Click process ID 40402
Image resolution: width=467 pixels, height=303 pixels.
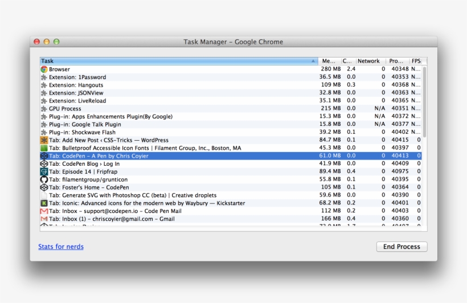400,132
